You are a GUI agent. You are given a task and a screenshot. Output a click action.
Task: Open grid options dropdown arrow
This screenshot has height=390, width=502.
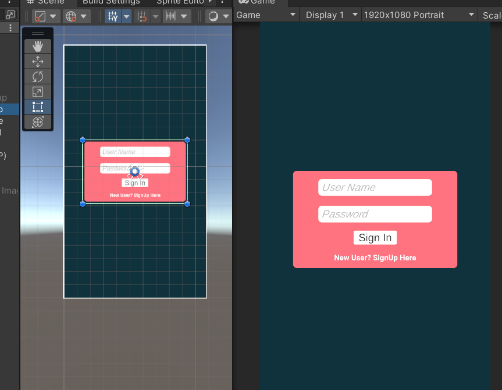coord(127,16)
